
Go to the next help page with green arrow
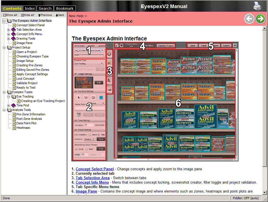pos(260,19)
